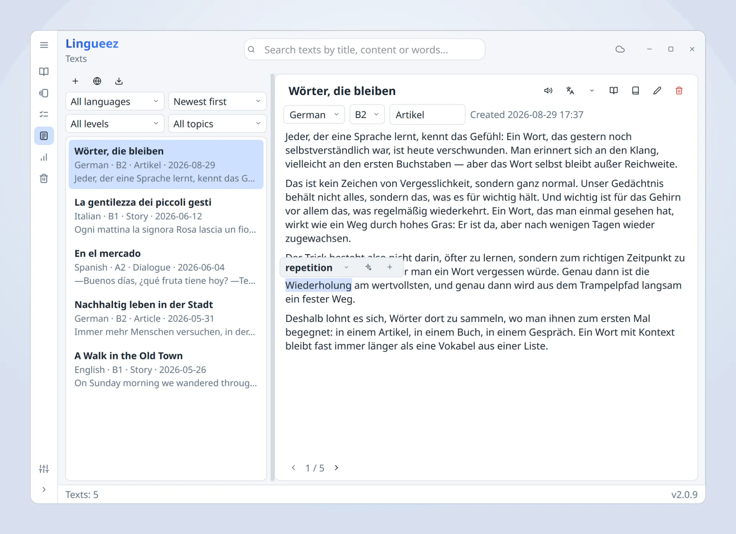
Task: Click the Artikel topic input field
Action: [x=427, y=115]
